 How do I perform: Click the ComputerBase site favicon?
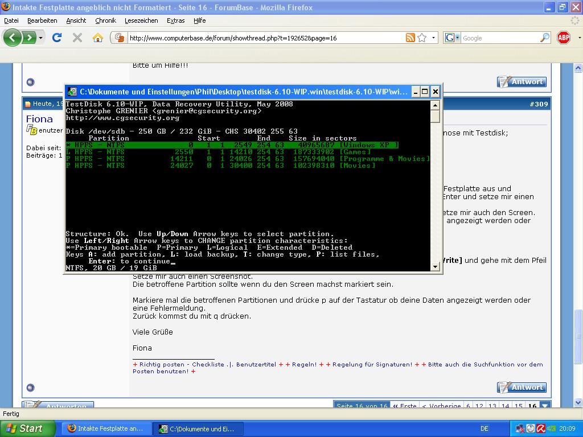(120, 38)
